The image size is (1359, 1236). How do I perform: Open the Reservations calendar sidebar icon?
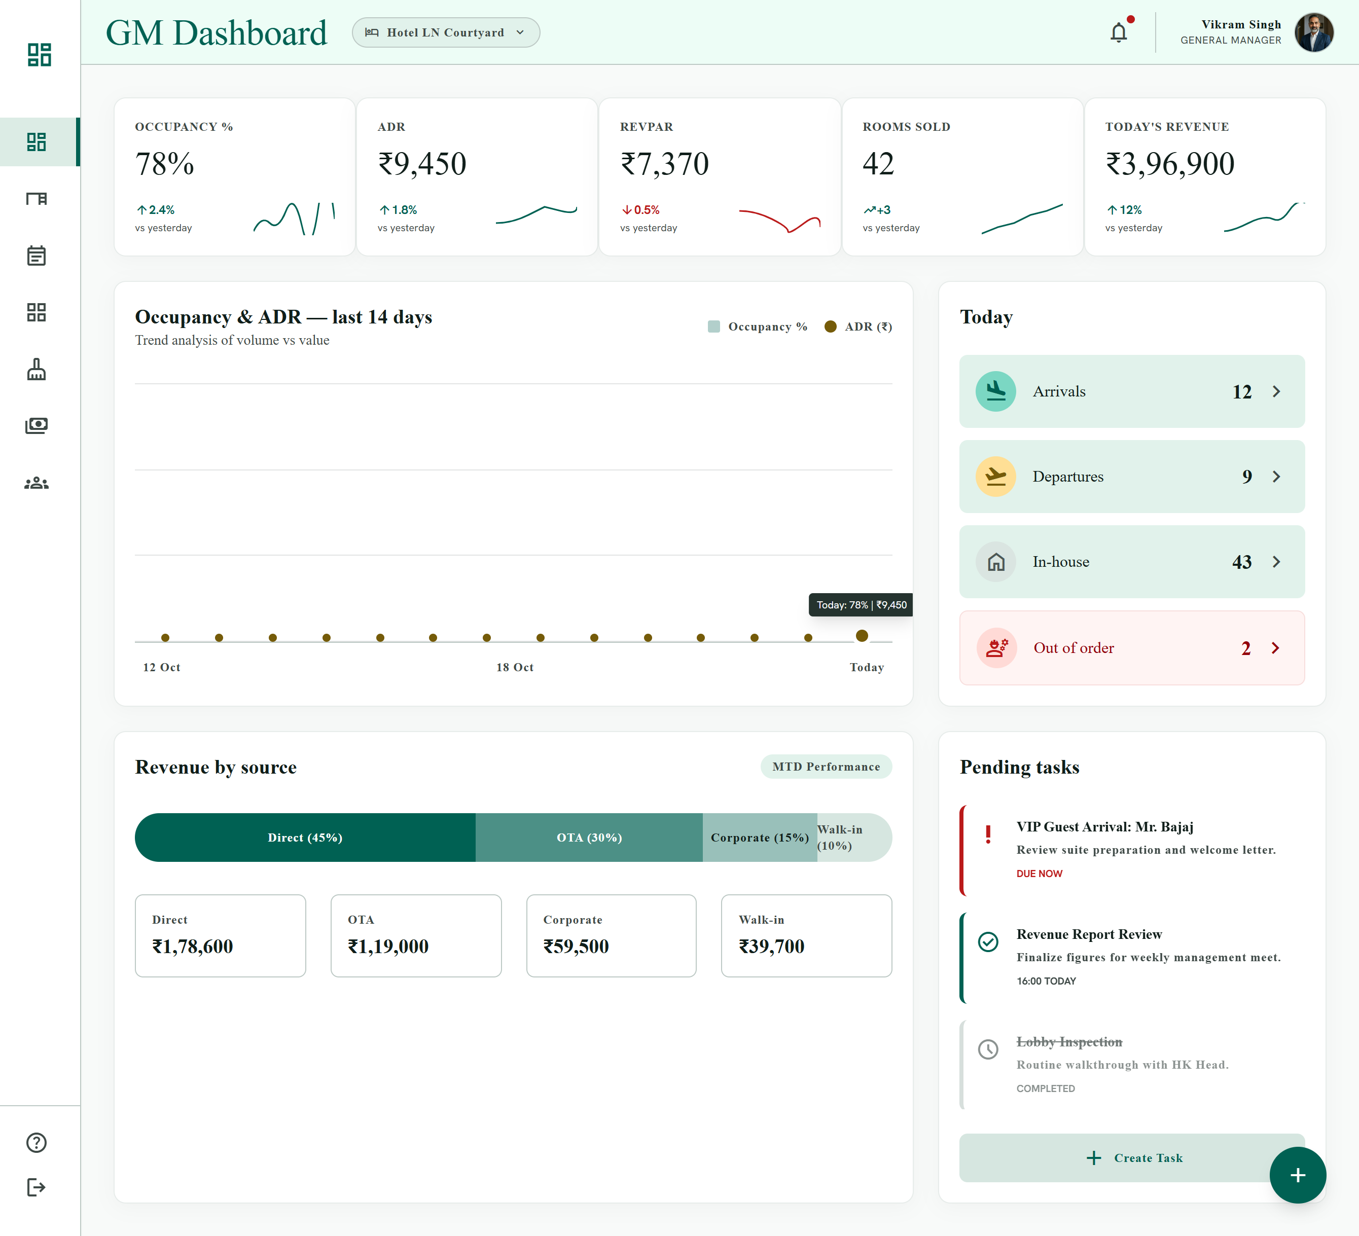(x=37, y=256)
